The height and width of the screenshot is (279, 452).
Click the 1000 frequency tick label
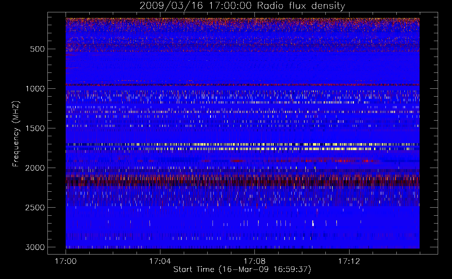point(35,89)
